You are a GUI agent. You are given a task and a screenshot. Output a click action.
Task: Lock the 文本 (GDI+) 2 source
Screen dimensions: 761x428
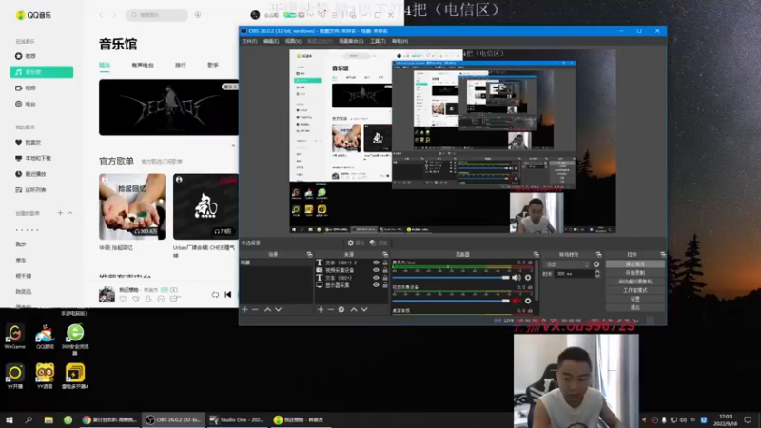[x=385, y=263]
